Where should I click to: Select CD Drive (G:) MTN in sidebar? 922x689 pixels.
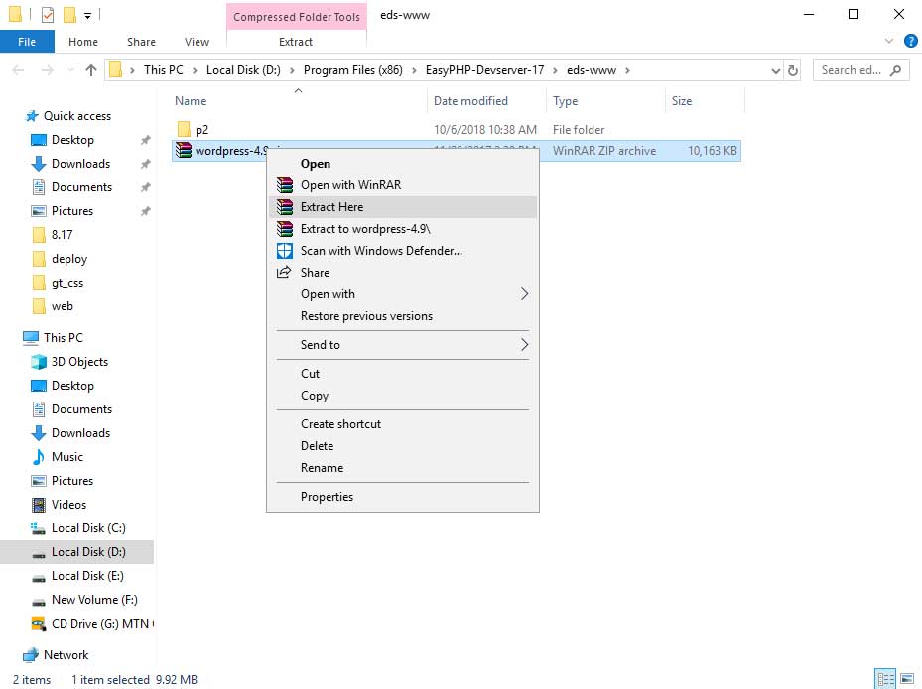coord(100,624)
